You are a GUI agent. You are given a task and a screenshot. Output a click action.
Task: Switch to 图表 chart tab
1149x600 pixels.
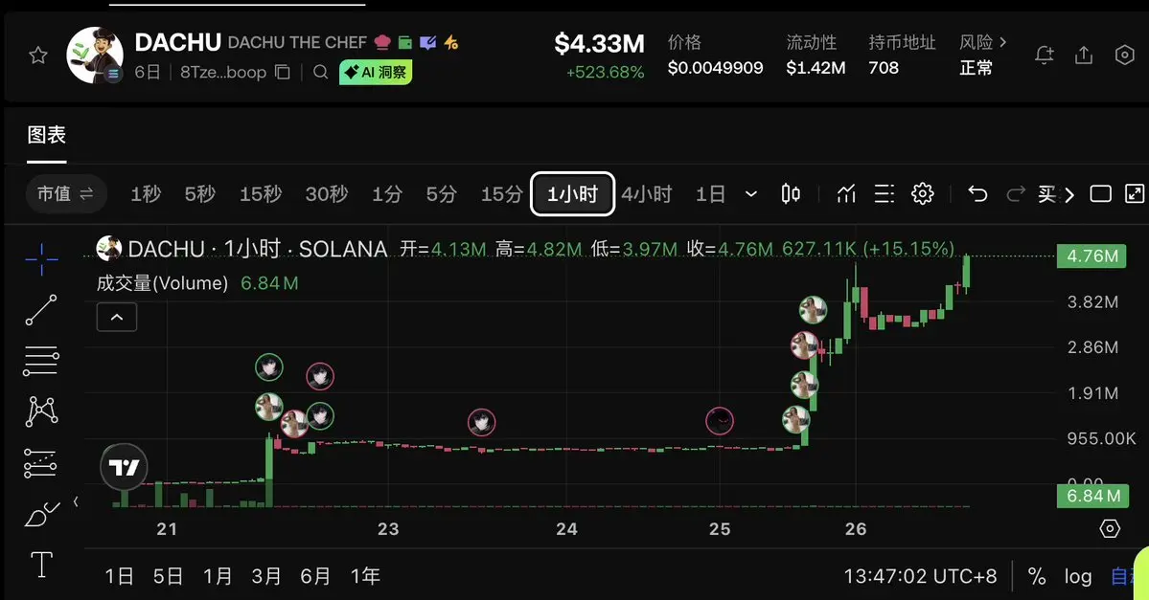47,135
